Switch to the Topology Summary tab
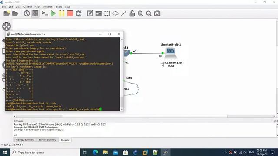Screen dimensions: 278x156 24,140
